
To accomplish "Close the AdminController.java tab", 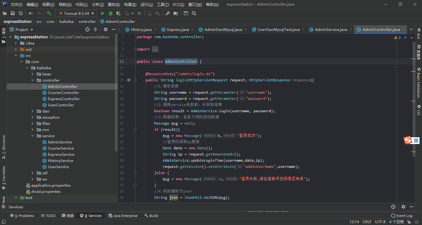I will pos(404,30).
